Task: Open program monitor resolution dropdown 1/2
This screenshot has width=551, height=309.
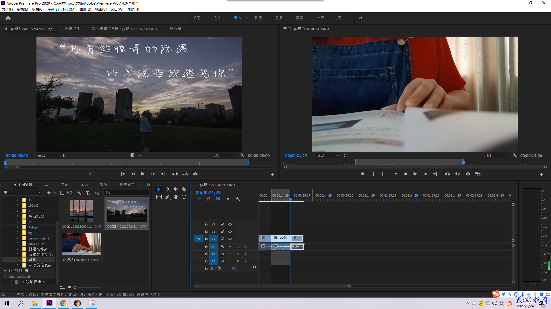Action: (x=497, y=156)
